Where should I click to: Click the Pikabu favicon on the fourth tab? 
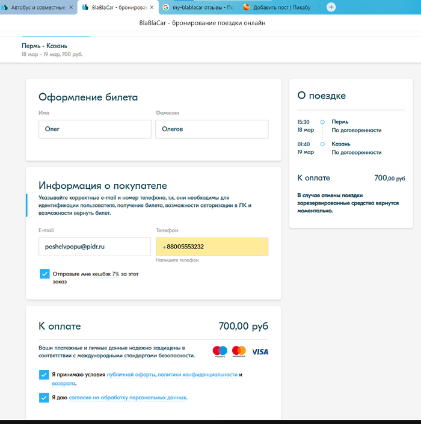point(247,7)
